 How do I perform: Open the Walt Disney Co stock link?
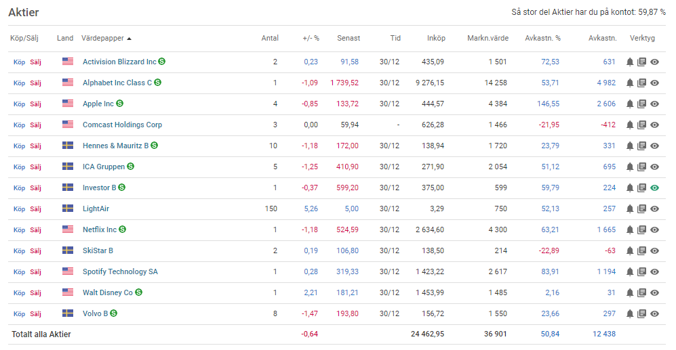click(x=108, y=292)
